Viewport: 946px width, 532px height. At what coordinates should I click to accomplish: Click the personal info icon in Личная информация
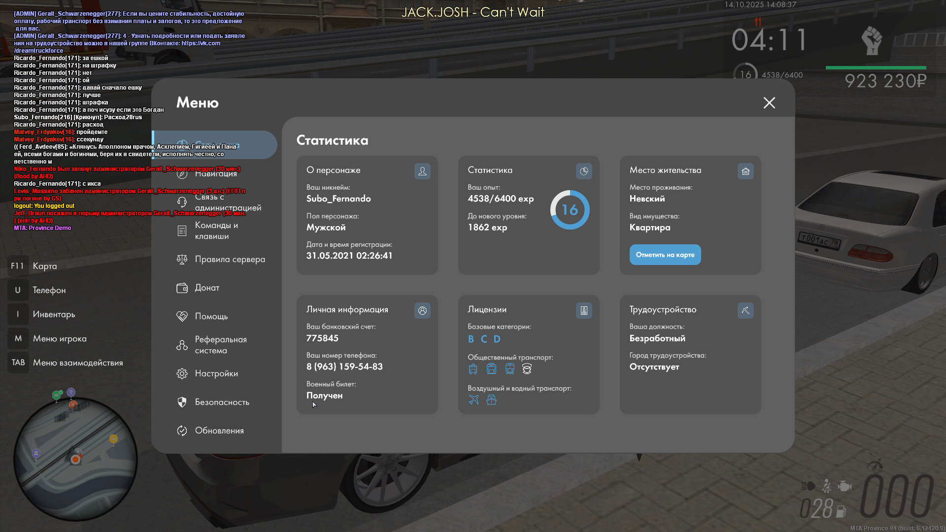coord(422,310)
